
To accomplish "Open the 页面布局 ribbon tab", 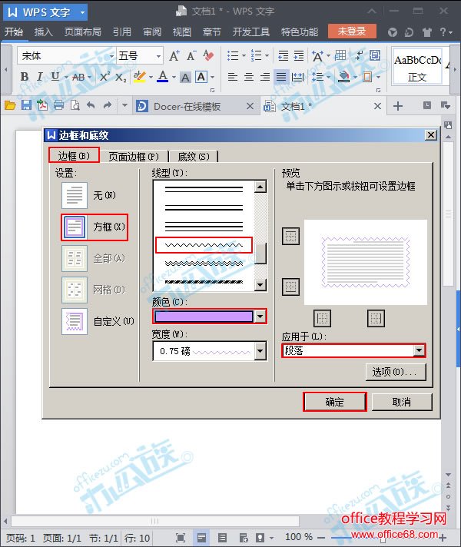I will click(83, 31).
